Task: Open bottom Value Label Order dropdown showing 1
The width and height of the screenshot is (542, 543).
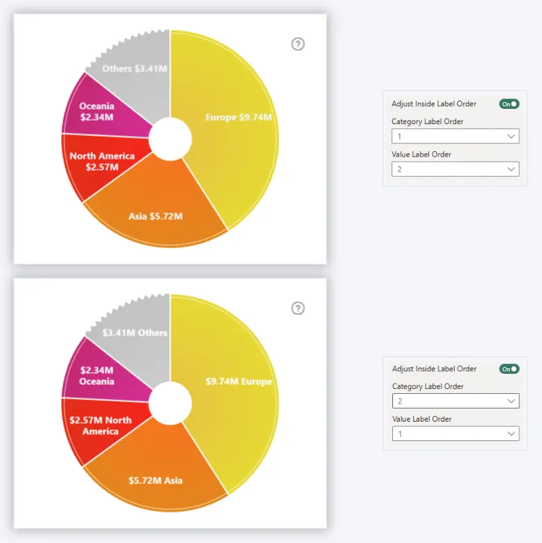Action: (455, 433)
